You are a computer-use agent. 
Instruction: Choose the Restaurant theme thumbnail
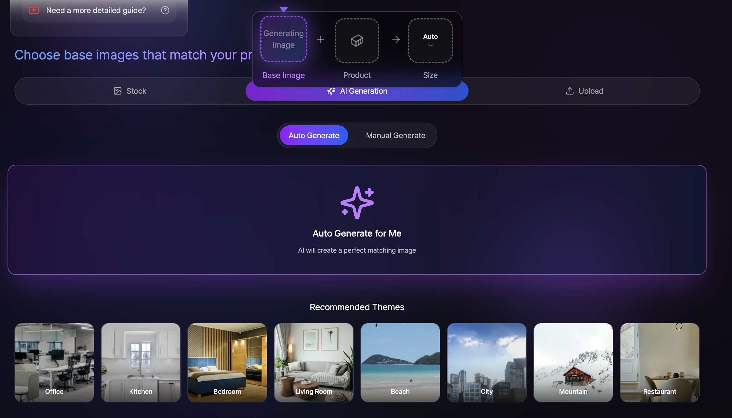point(660,363)
